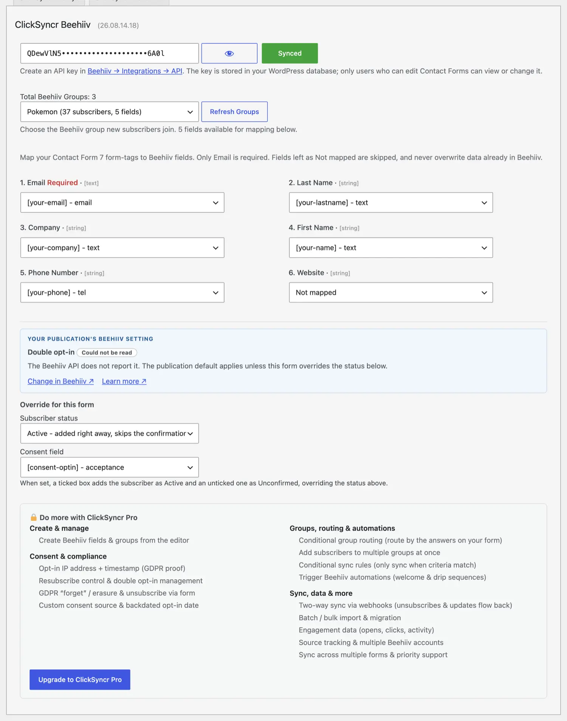Focus the Beehiiv API key field

[109, 53]
